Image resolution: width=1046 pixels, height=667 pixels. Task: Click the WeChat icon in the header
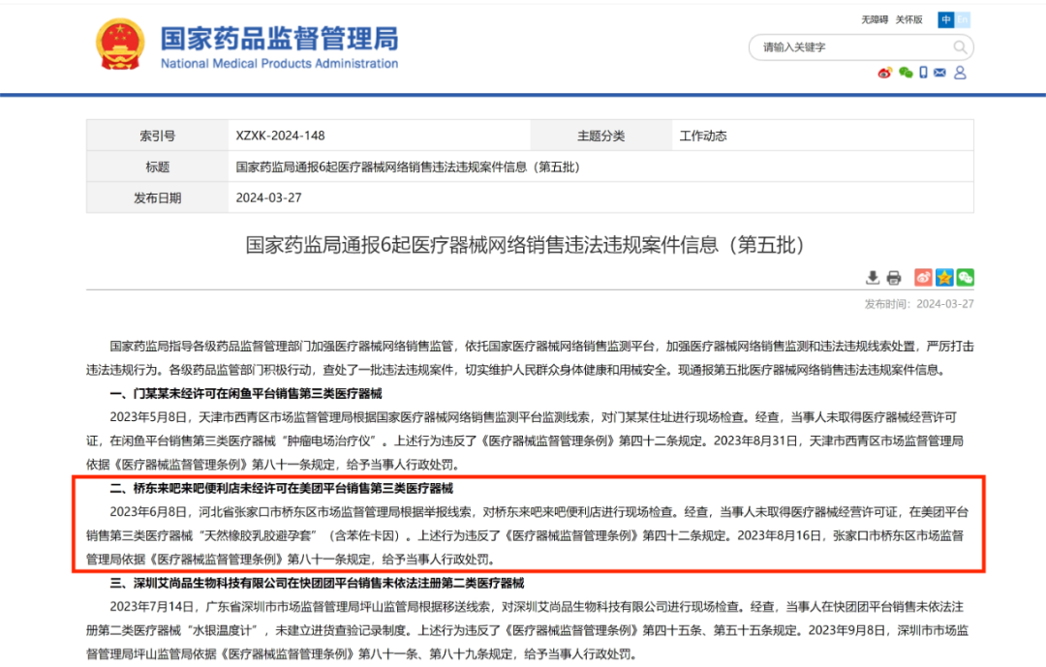tap(906, 73)
